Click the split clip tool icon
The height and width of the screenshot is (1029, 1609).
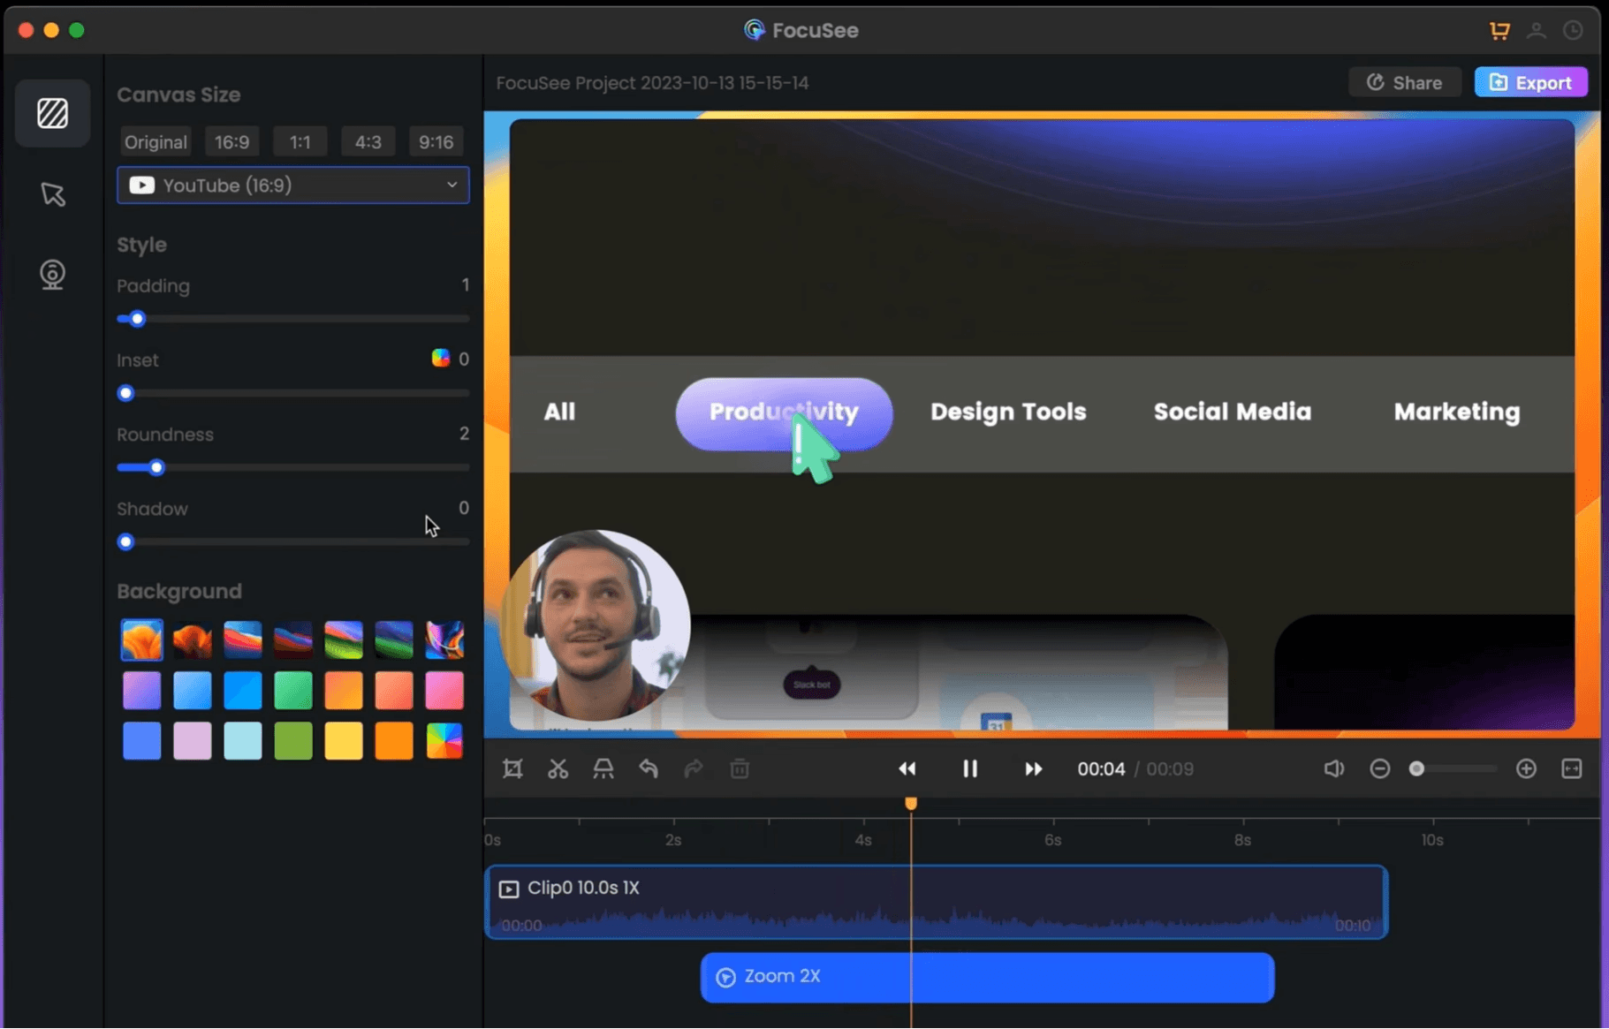[x=603, y=769]
